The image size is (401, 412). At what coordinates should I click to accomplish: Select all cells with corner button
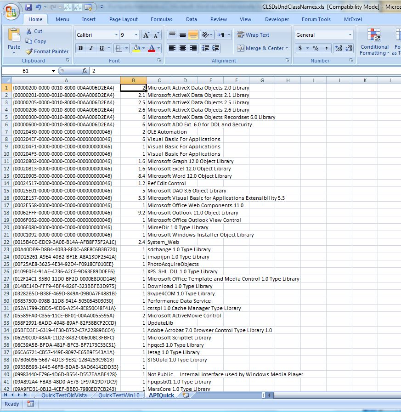coord(6,80)
